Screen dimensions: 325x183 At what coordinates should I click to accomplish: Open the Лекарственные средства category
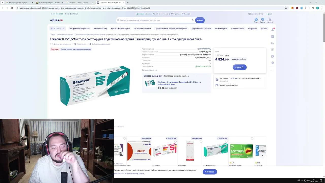(79, 28)
